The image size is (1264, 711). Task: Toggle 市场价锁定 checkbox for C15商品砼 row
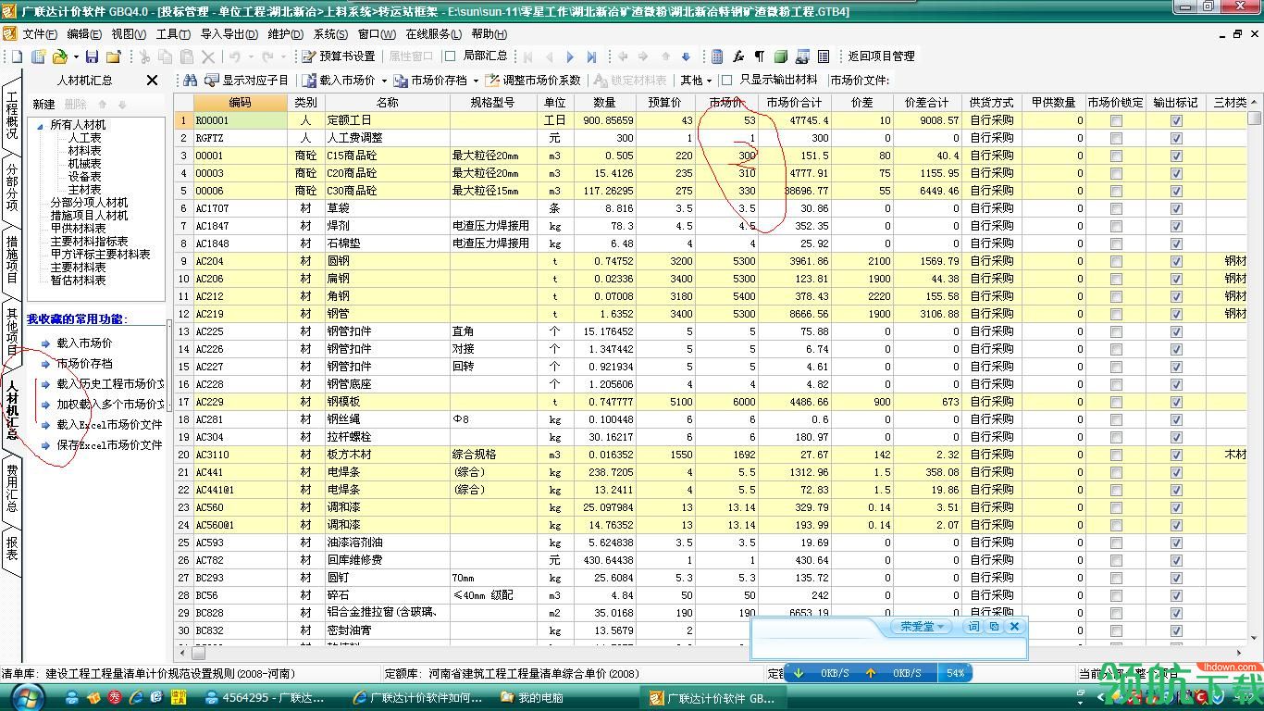point(1116,156)
